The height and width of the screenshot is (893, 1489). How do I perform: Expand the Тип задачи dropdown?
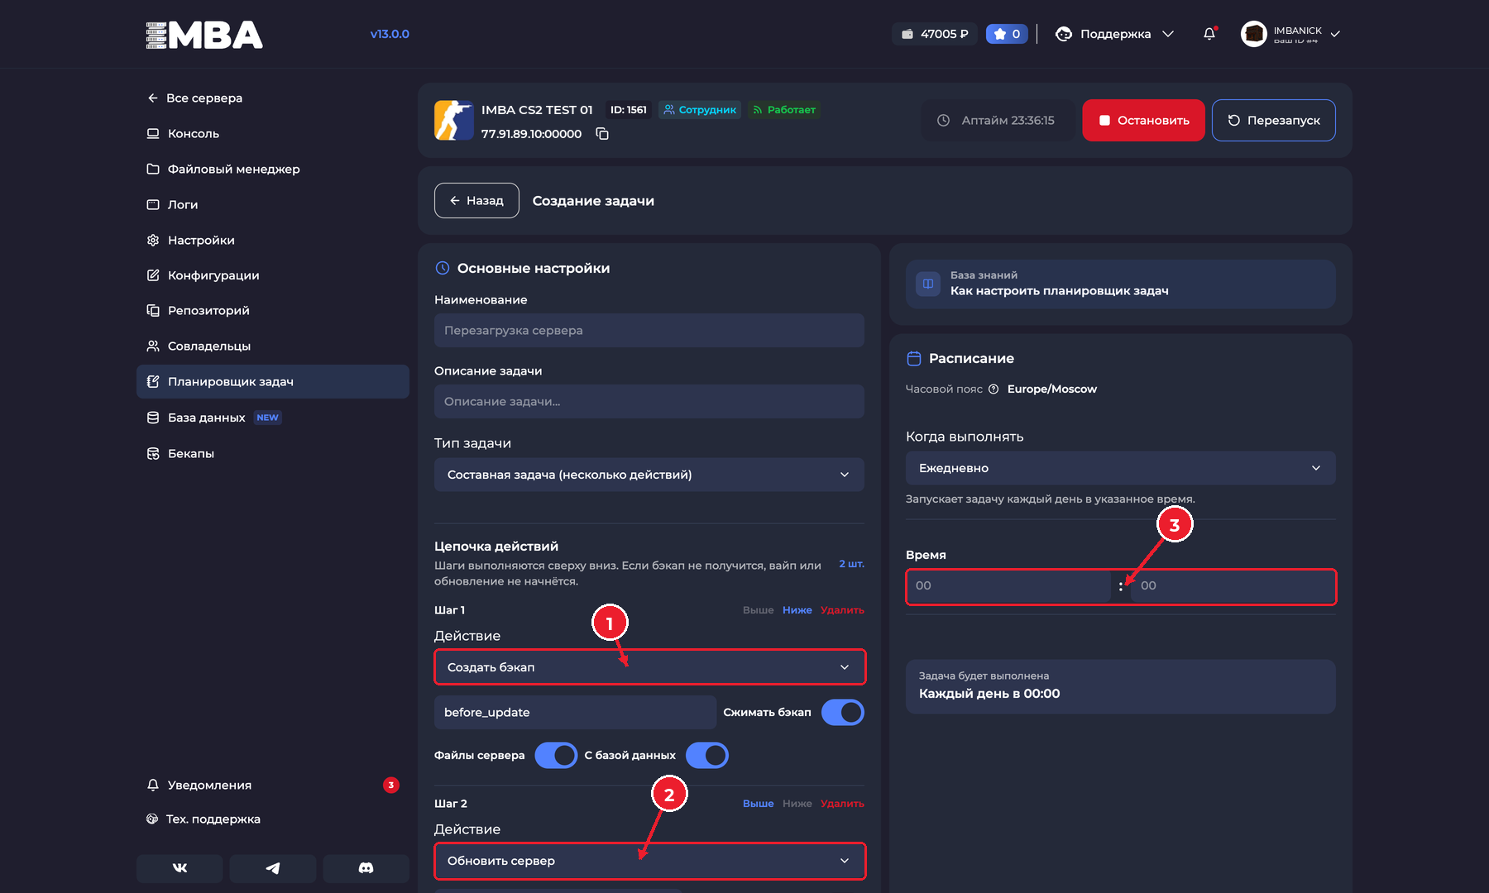click(649, 475)
